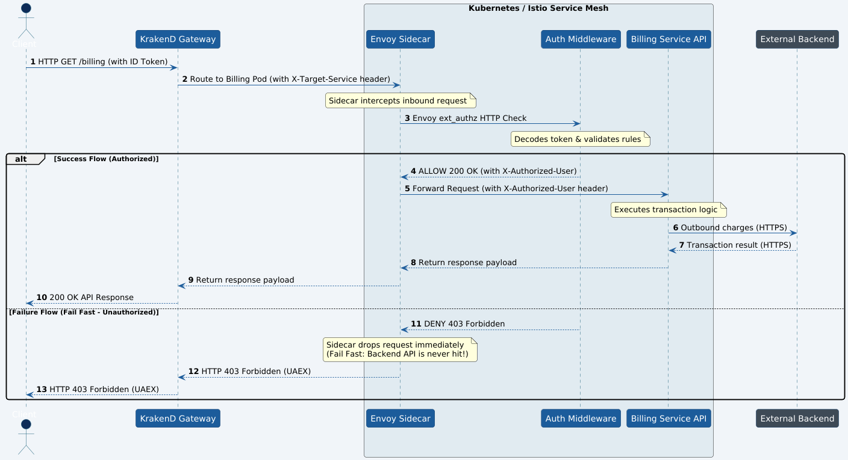This screenshot has width=848, height=460.
Task: Click message 'HTTP GET /billing (with ID Token)'
Action: click(x=102, y=62)
